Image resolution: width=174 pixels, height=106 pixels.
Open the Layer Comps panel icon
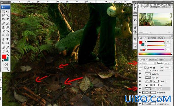pyautogui.click(x=135, y=46)
